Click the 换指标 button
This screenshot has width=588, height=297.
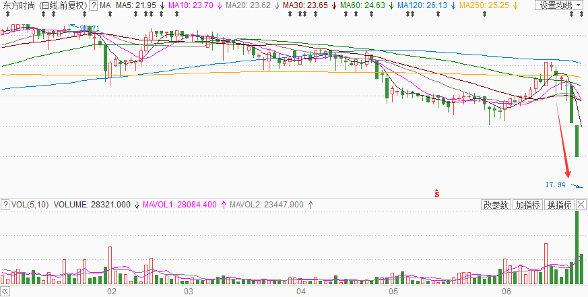[x=560, y=205]
